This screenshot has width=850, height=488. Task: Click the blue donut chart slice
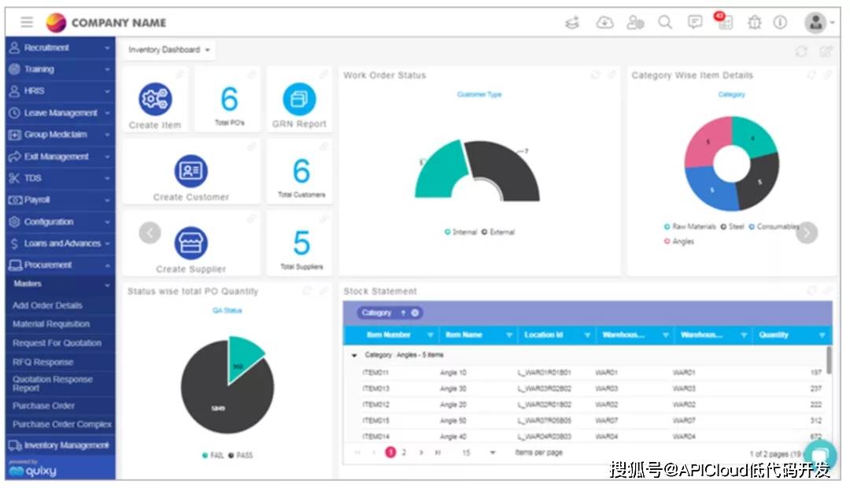711,189
